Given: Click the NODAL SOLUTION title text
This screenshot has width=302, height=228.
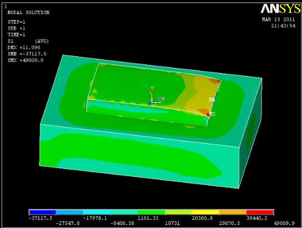Looking at the screenshot, I should pyautogui.click(x=28, y=13).
